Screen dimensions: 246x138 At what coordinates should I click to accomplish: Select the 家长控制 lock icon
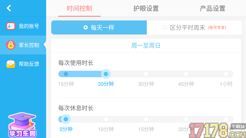point(11,45)
